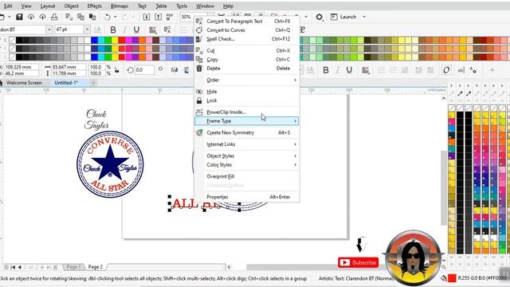Expand the Frame Type submenu

coord(247,121)
